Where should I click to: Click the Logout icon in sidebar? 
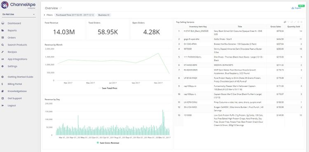(x=2, y=105)
